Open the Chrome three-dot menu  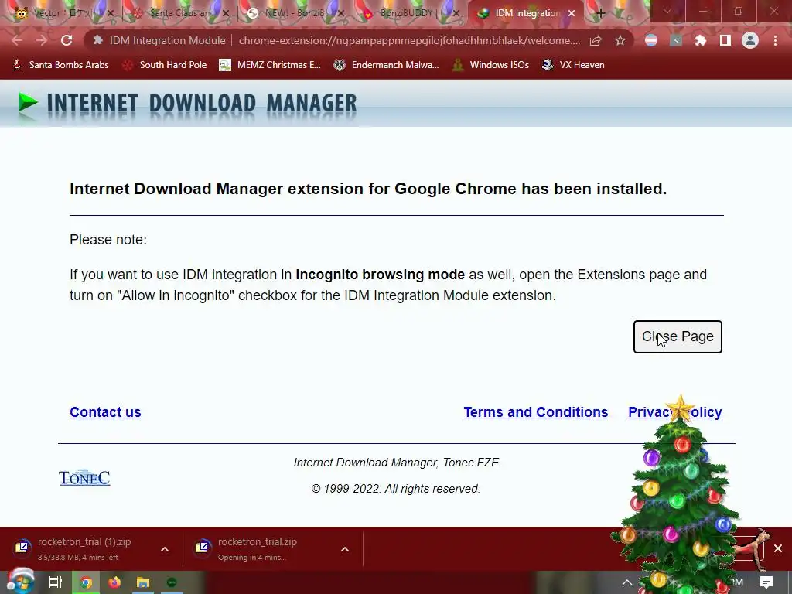click(x=775, y=40)
